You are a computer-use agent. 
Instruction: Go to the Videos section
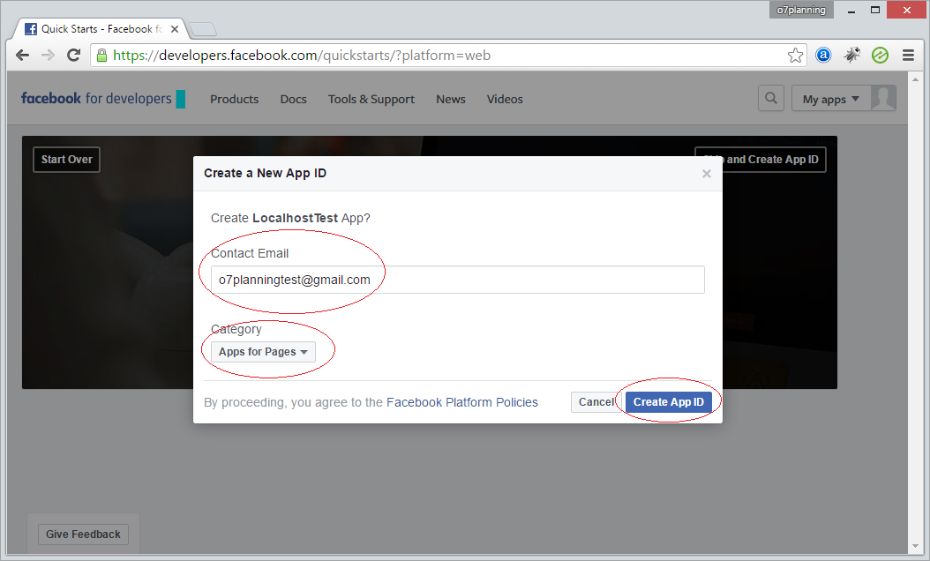tap(505, 99)
